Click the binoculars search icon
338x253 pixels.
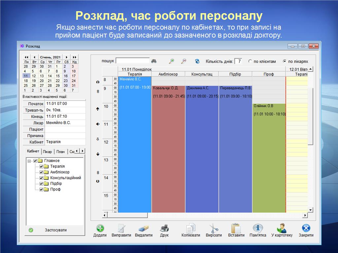pyautogui.click(x=154, y=61)
